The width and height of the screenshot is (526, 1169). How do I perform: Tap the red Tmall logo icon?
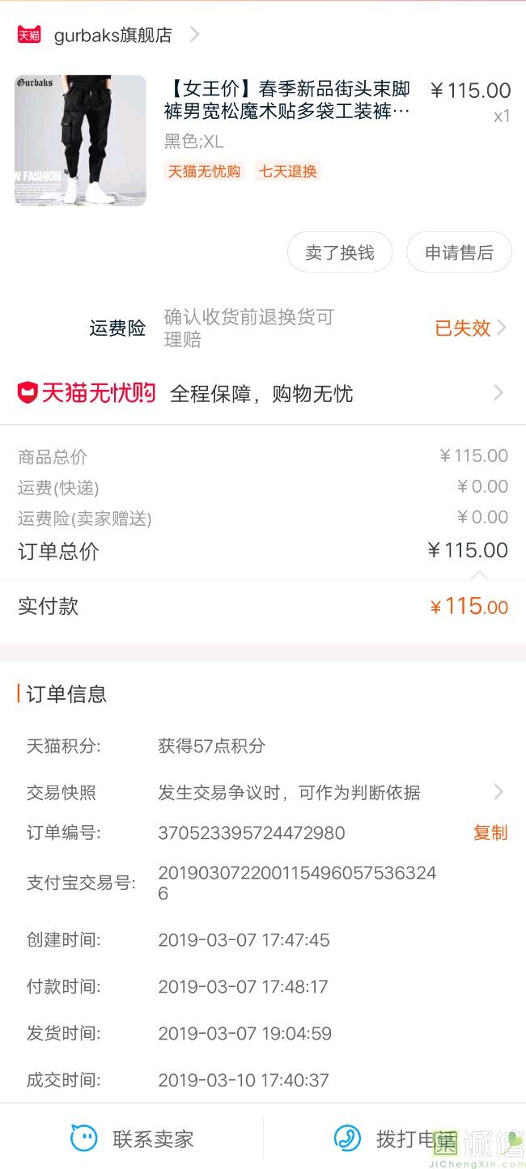(29, 35)
